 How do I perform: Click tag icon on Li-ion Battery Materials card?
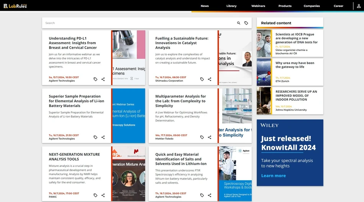click(95, 137)
